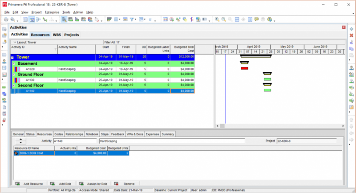This screenshot has width=356, height=193.
Task: Open the Tools menu
Action: [x=66, y=12]
